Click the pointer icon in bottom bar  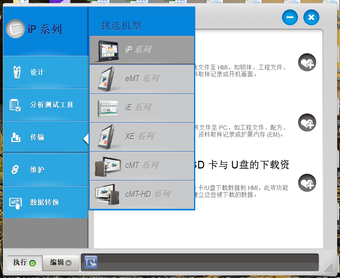[91, 263]
